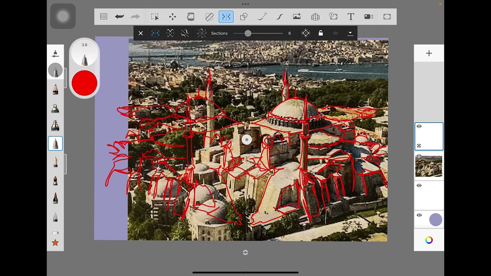
Task: Toggle symmetry line visibility eye
Action: point(335,33)
